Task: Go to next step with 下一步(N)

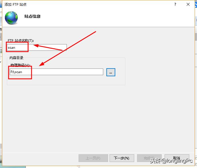Action: tap(122, 158)
